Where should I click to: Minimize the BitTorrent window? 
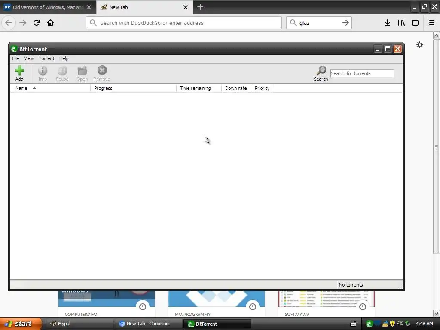[377, 49]
